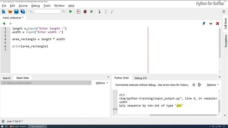Viewport: 228px width, 128px height.
Task: Save the current file with the disk icon
Action: (16, 11)
